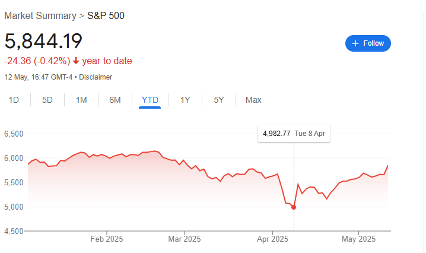
Task: Click the red data point marker
Action: pyautogui.click(x=294, y=207)
